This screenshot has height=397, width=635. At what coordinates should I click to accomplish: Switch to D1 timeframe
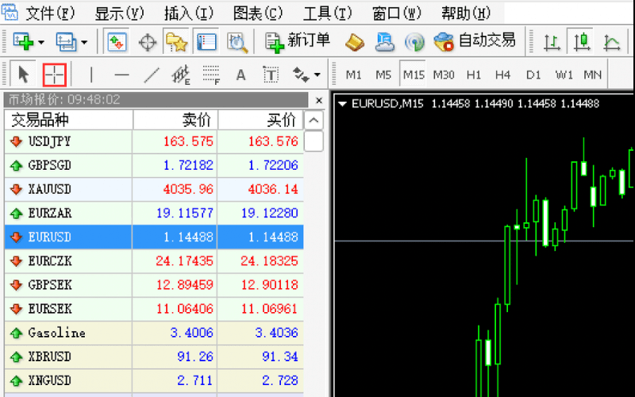coord(533,75)
